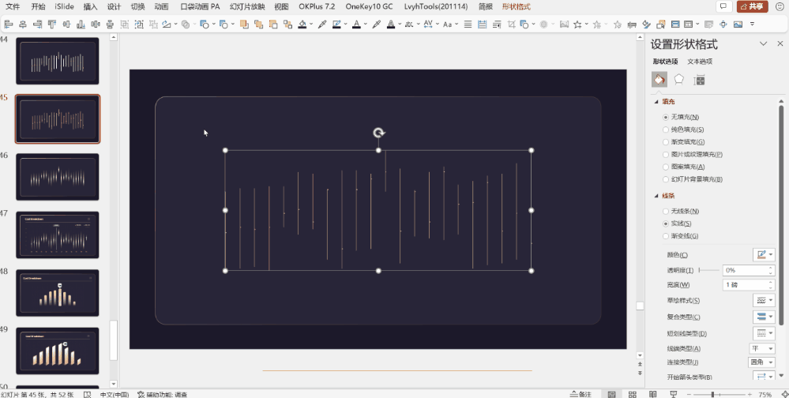
Task: Click 备注 (Notes) in status bar
Action: point(580,394)
